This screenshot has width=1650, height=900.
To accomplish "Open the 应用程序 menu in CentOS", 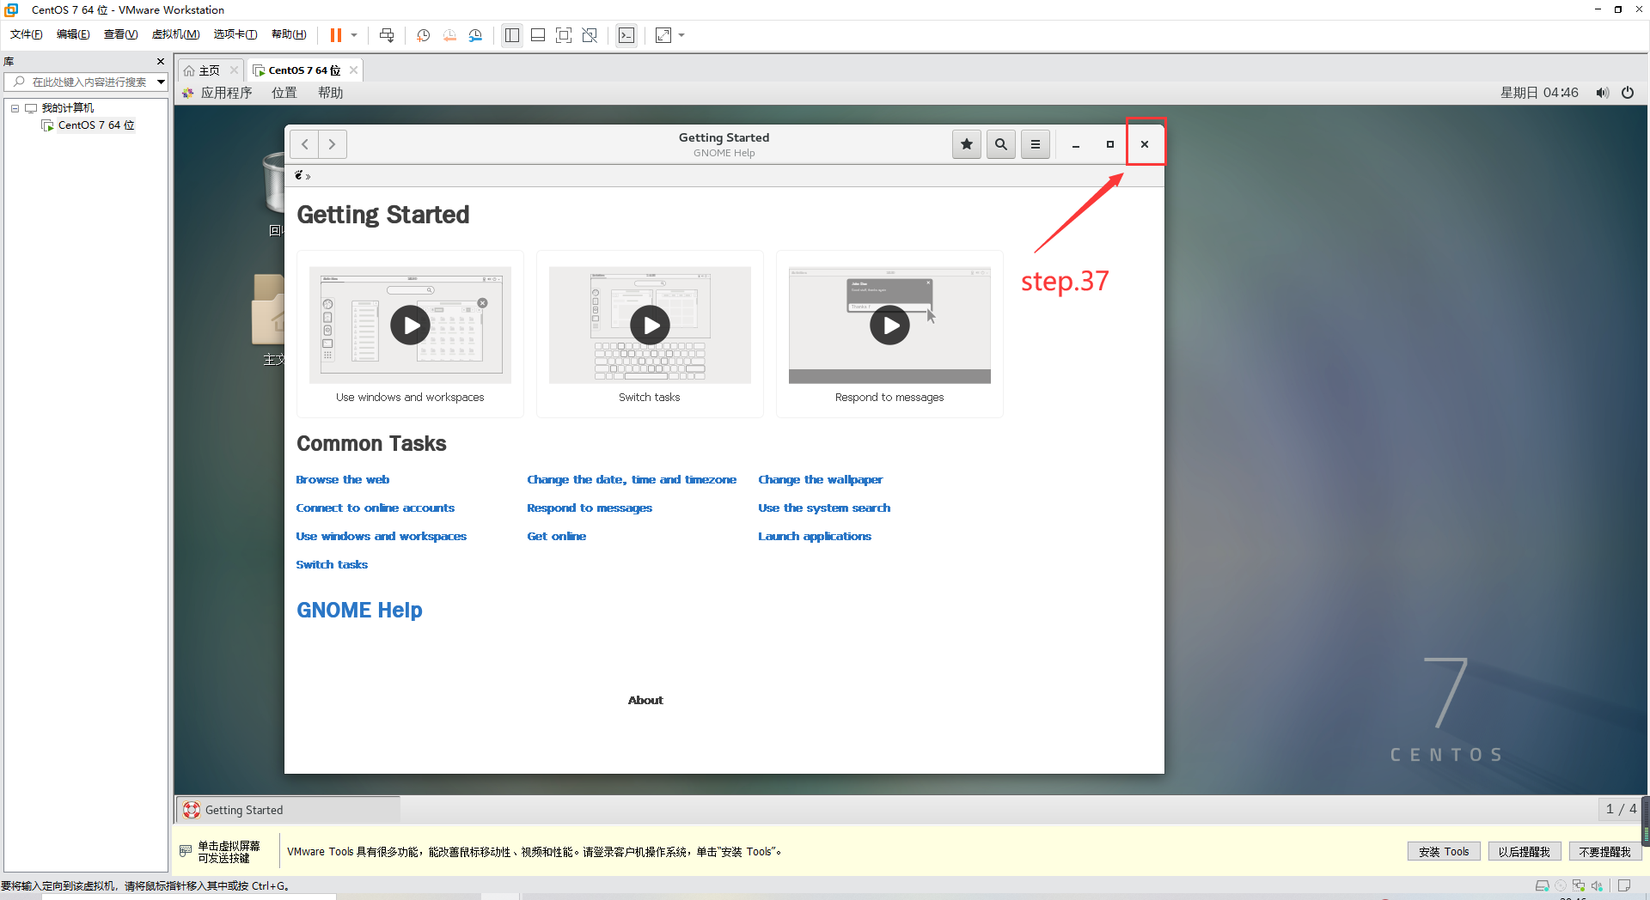I will (x=226, y=93).
